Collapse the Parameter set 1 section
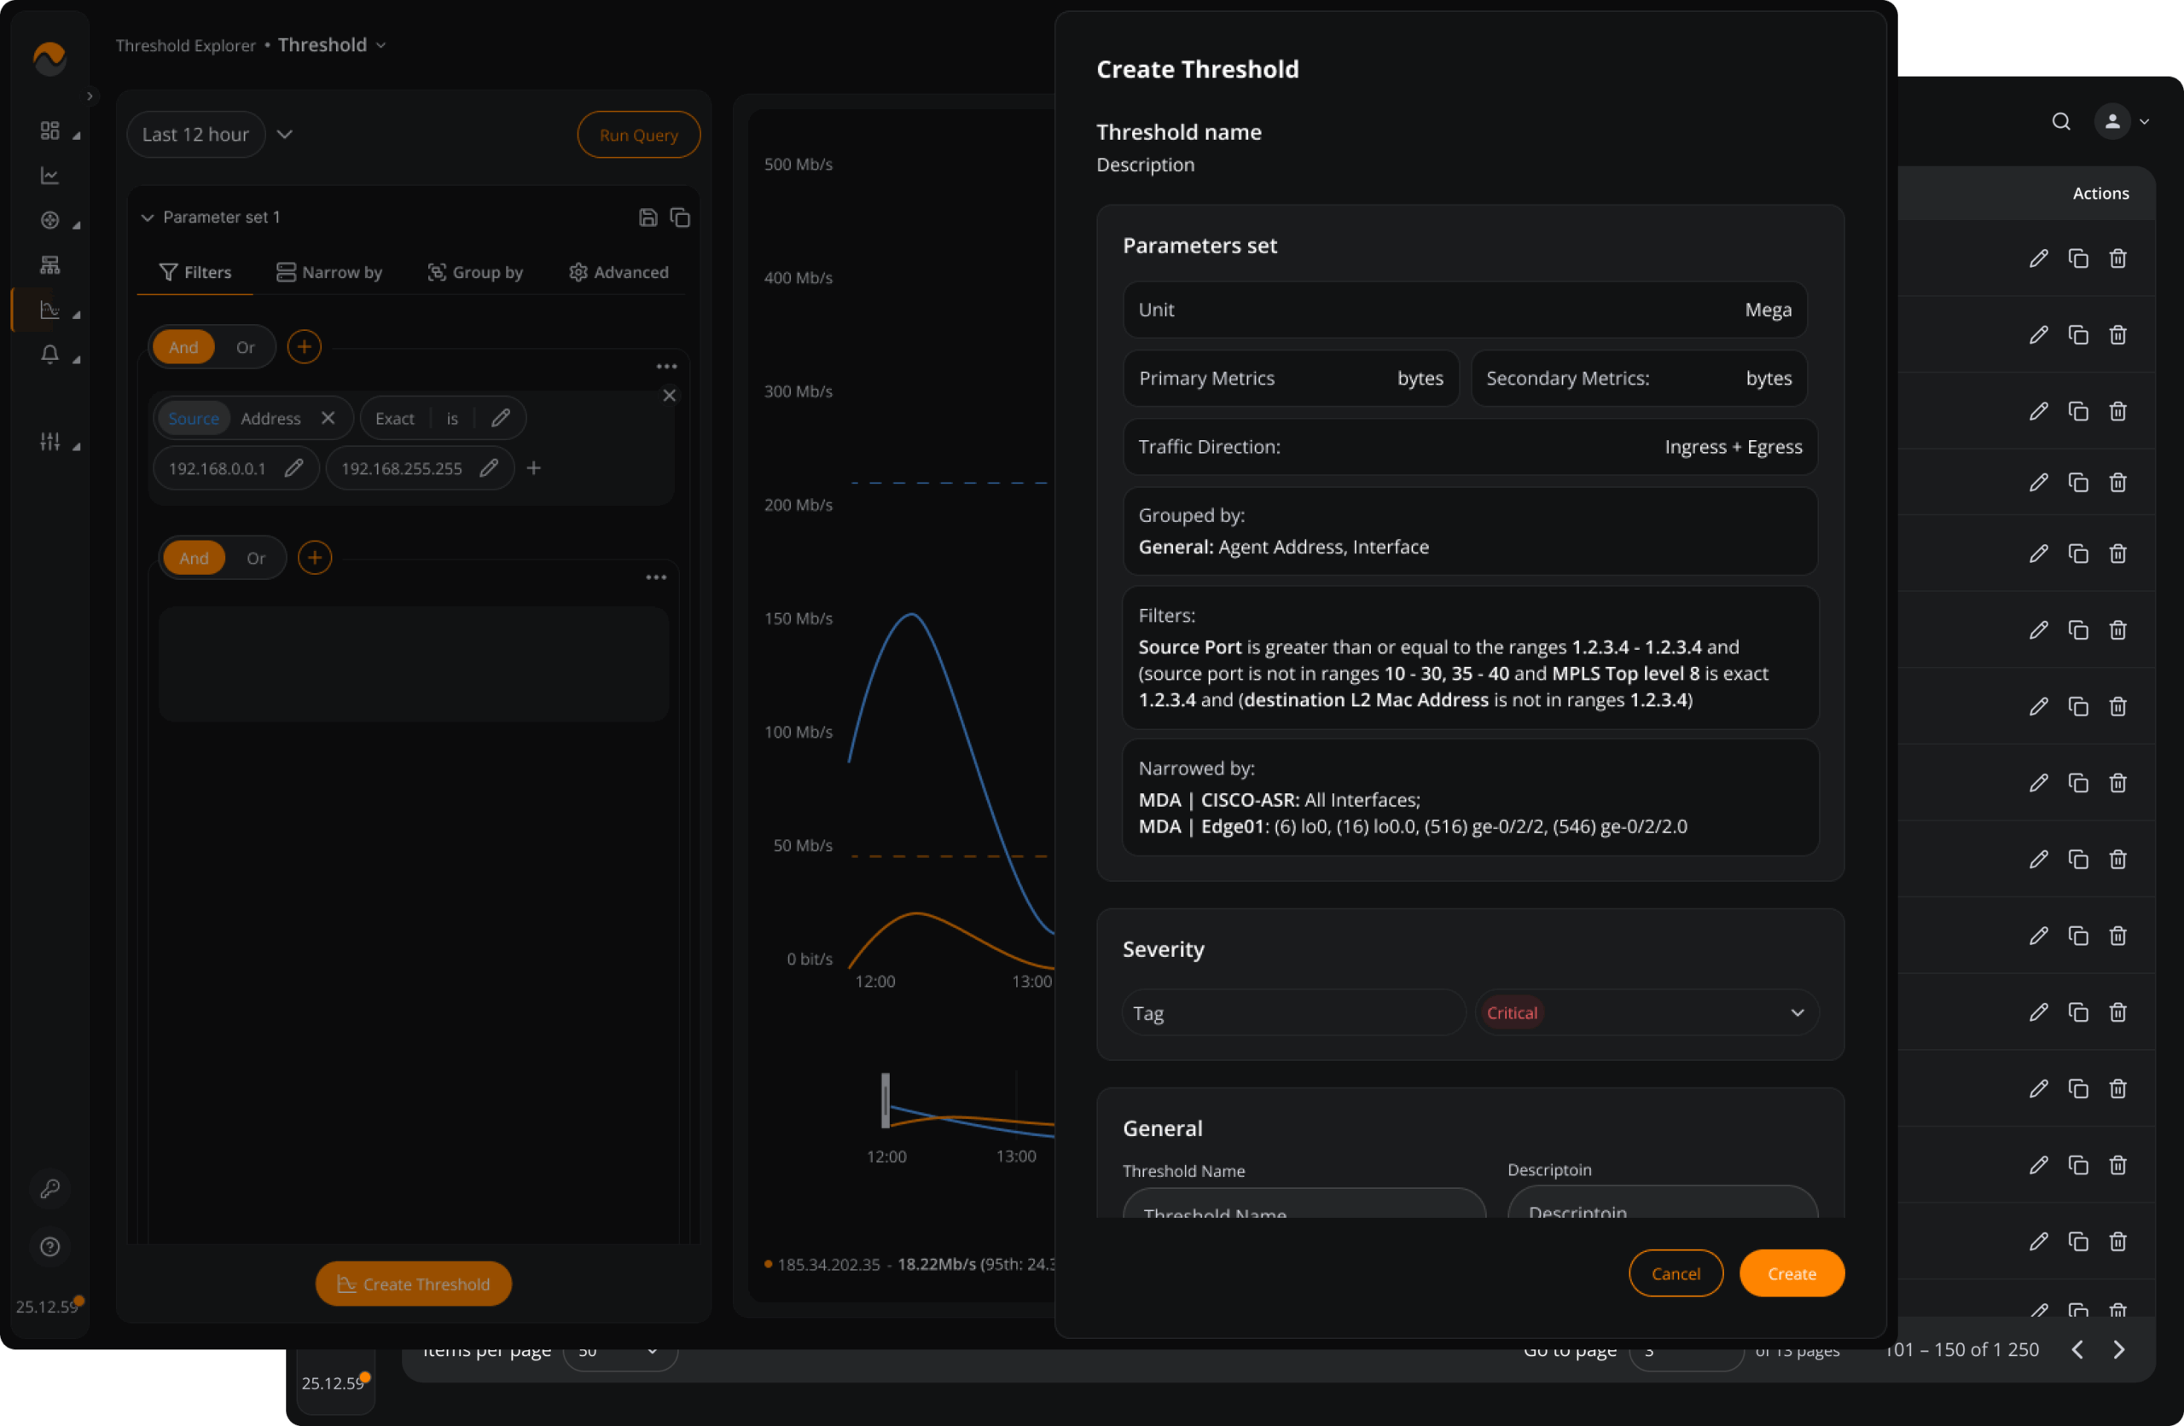This screenshot has height=1426, width=2184. click(x=147, y=217)
